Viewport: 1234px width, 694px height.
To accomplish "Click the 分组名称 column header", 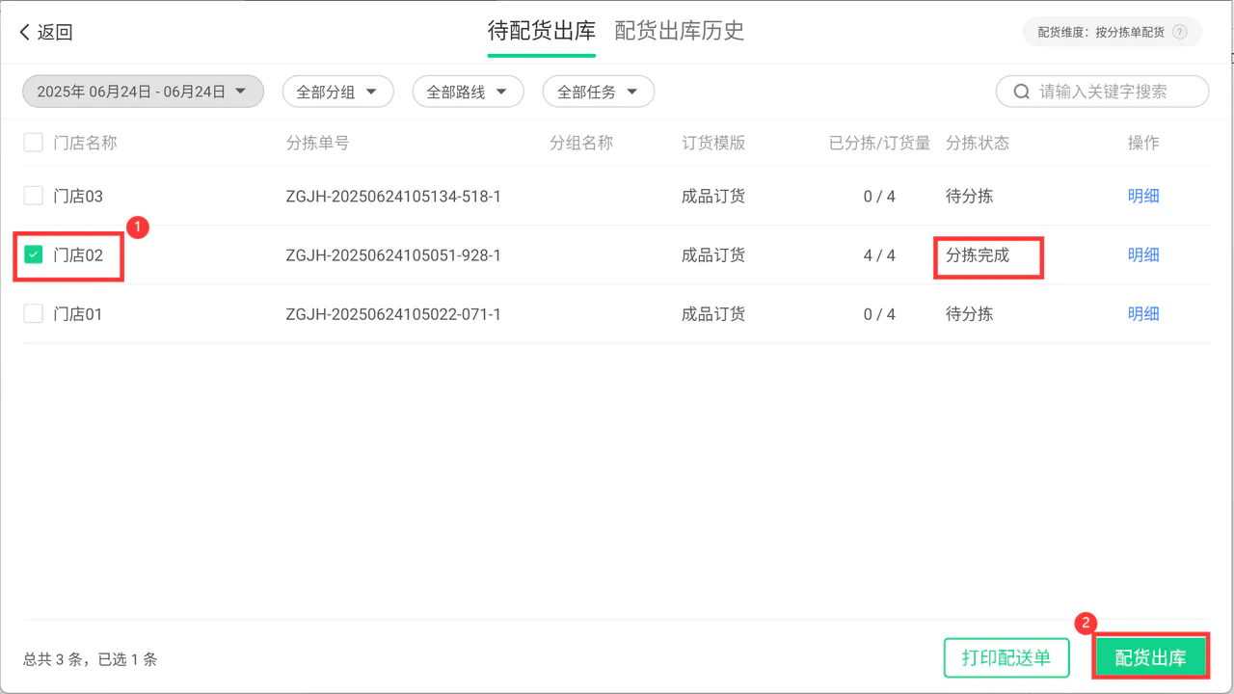I will [581, 143].
